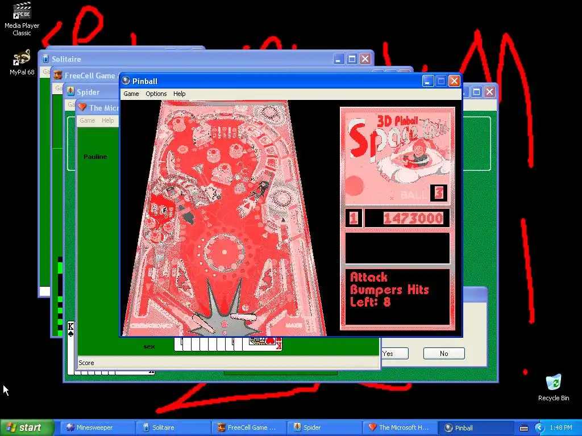This screenshot has width=582, height=436.
Task: Switch to Spider in the taskbar
Action: (325, 427)
